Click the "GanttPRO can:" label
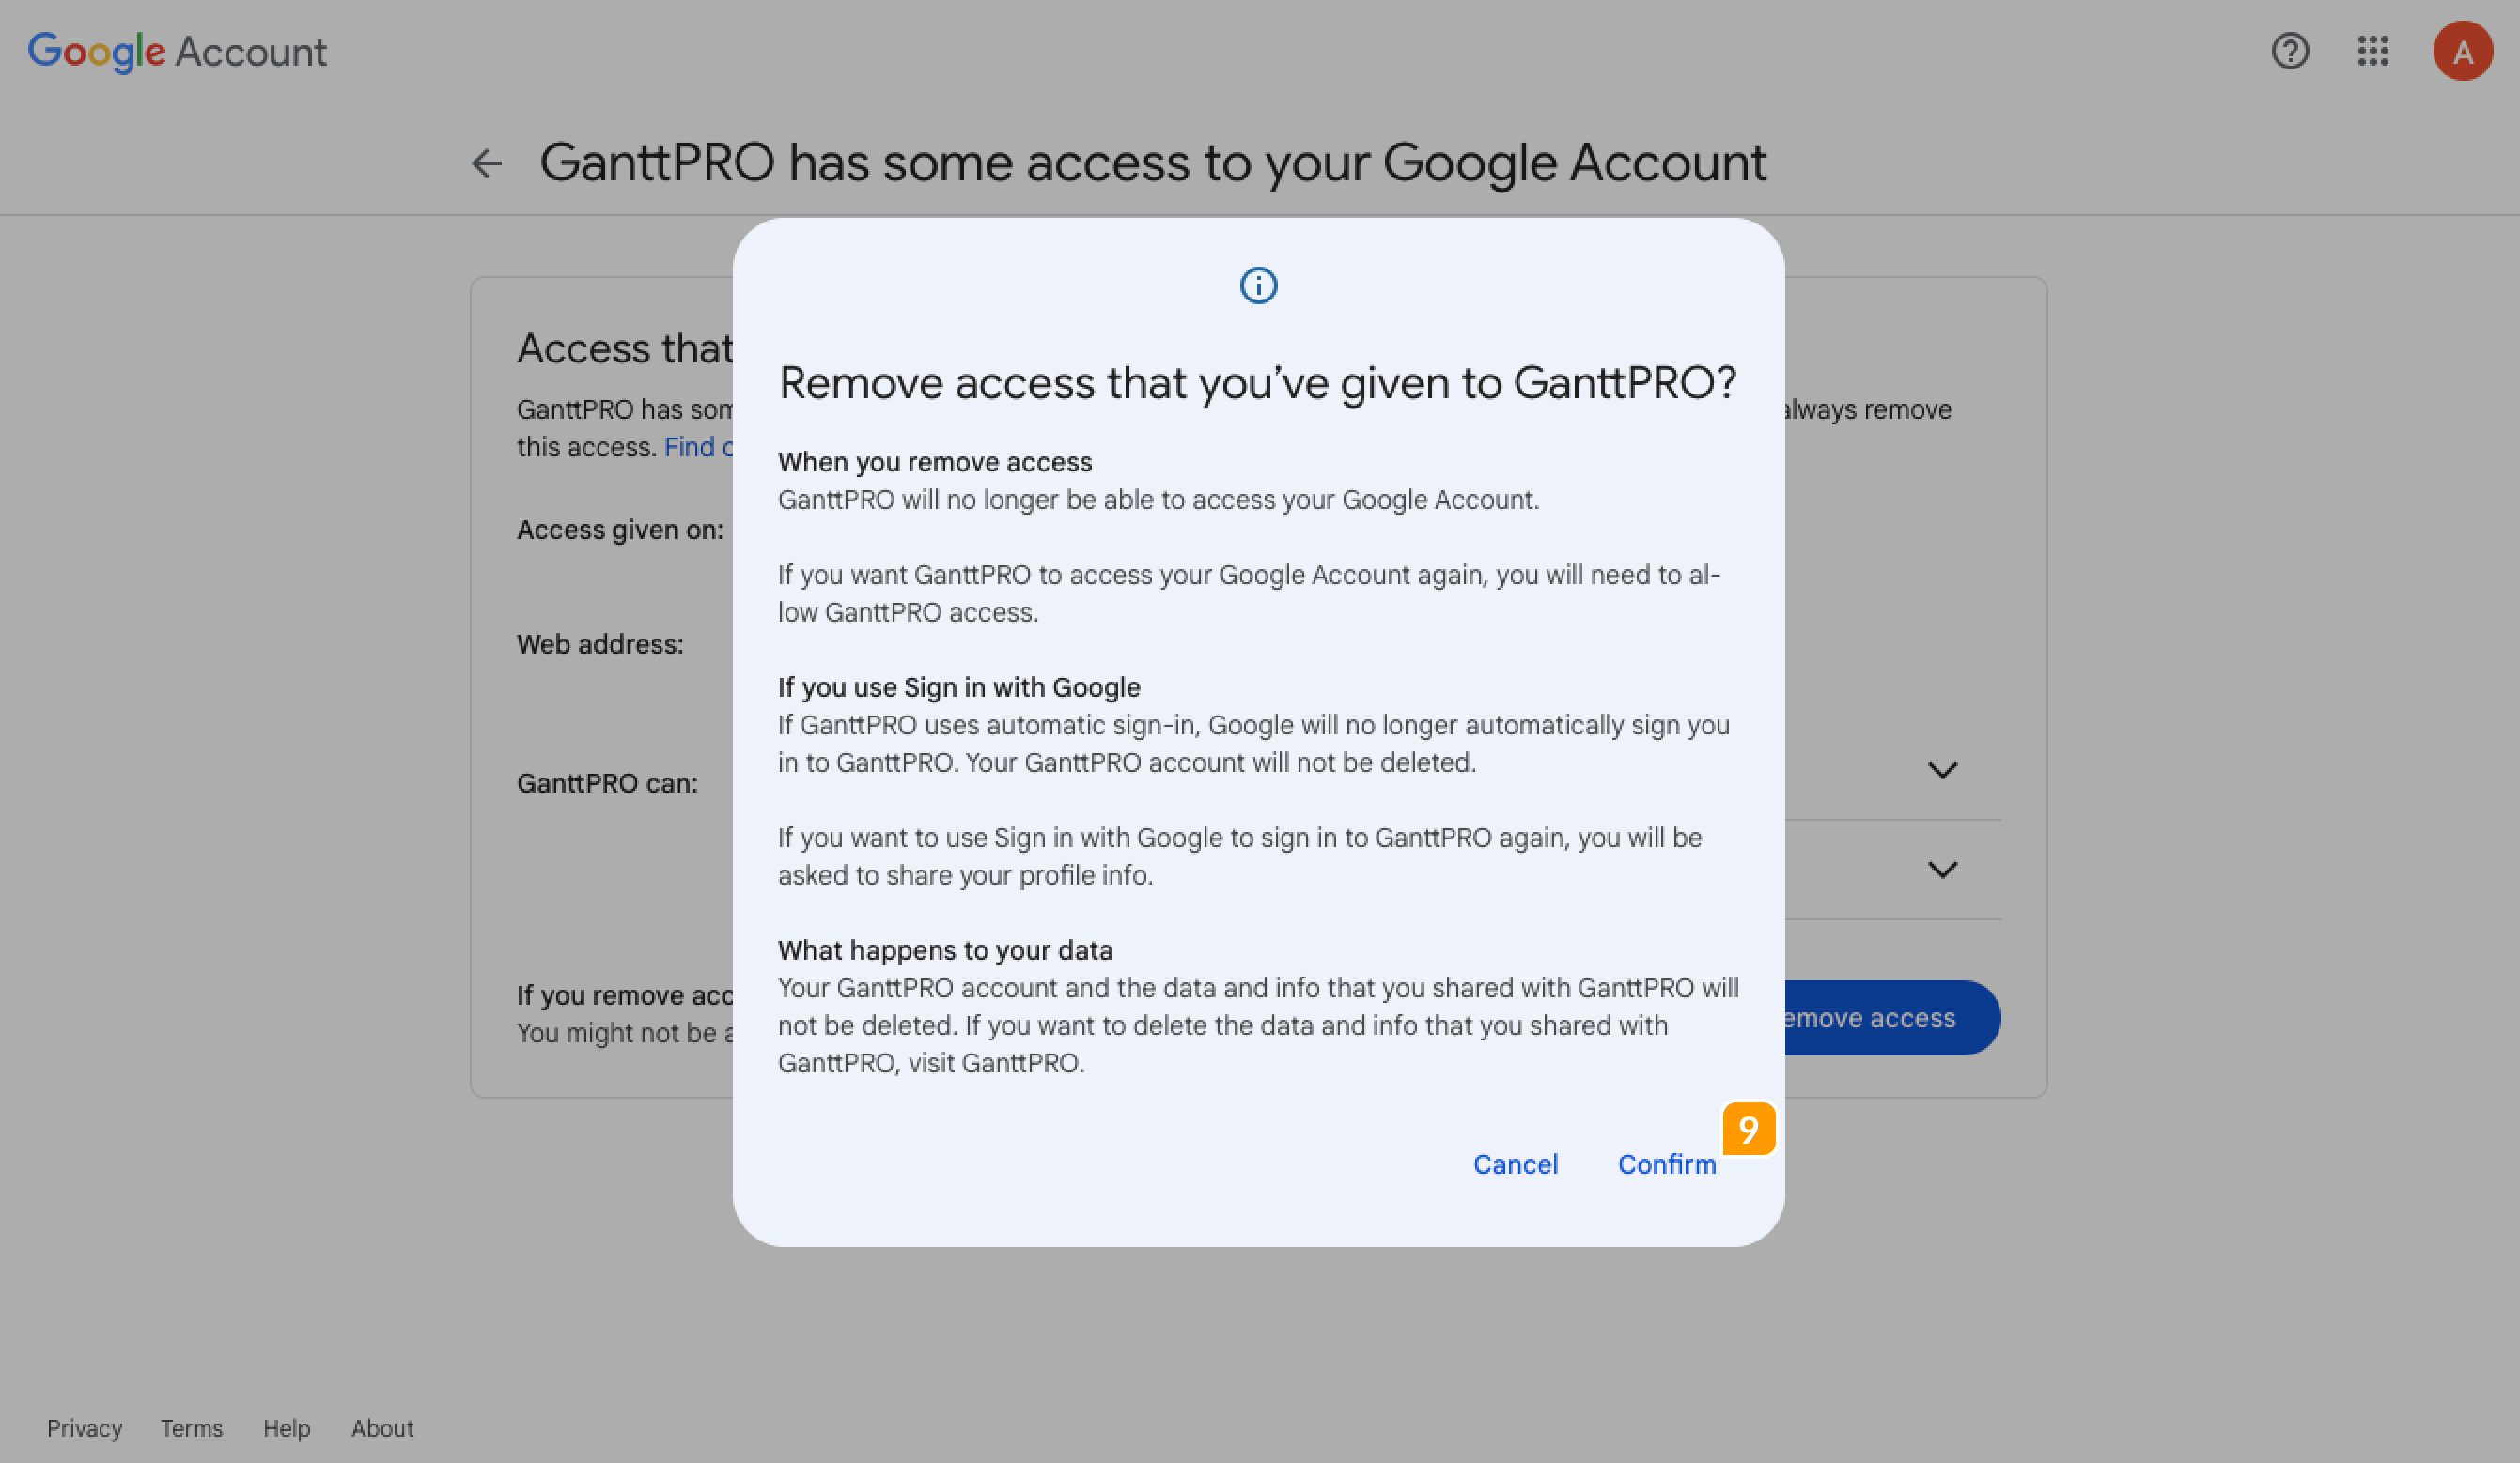2520x1463 pixels. 607,783
